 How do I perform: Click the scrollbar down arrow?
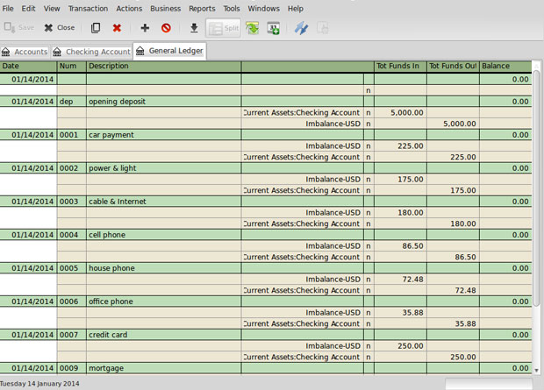(536, 371)
